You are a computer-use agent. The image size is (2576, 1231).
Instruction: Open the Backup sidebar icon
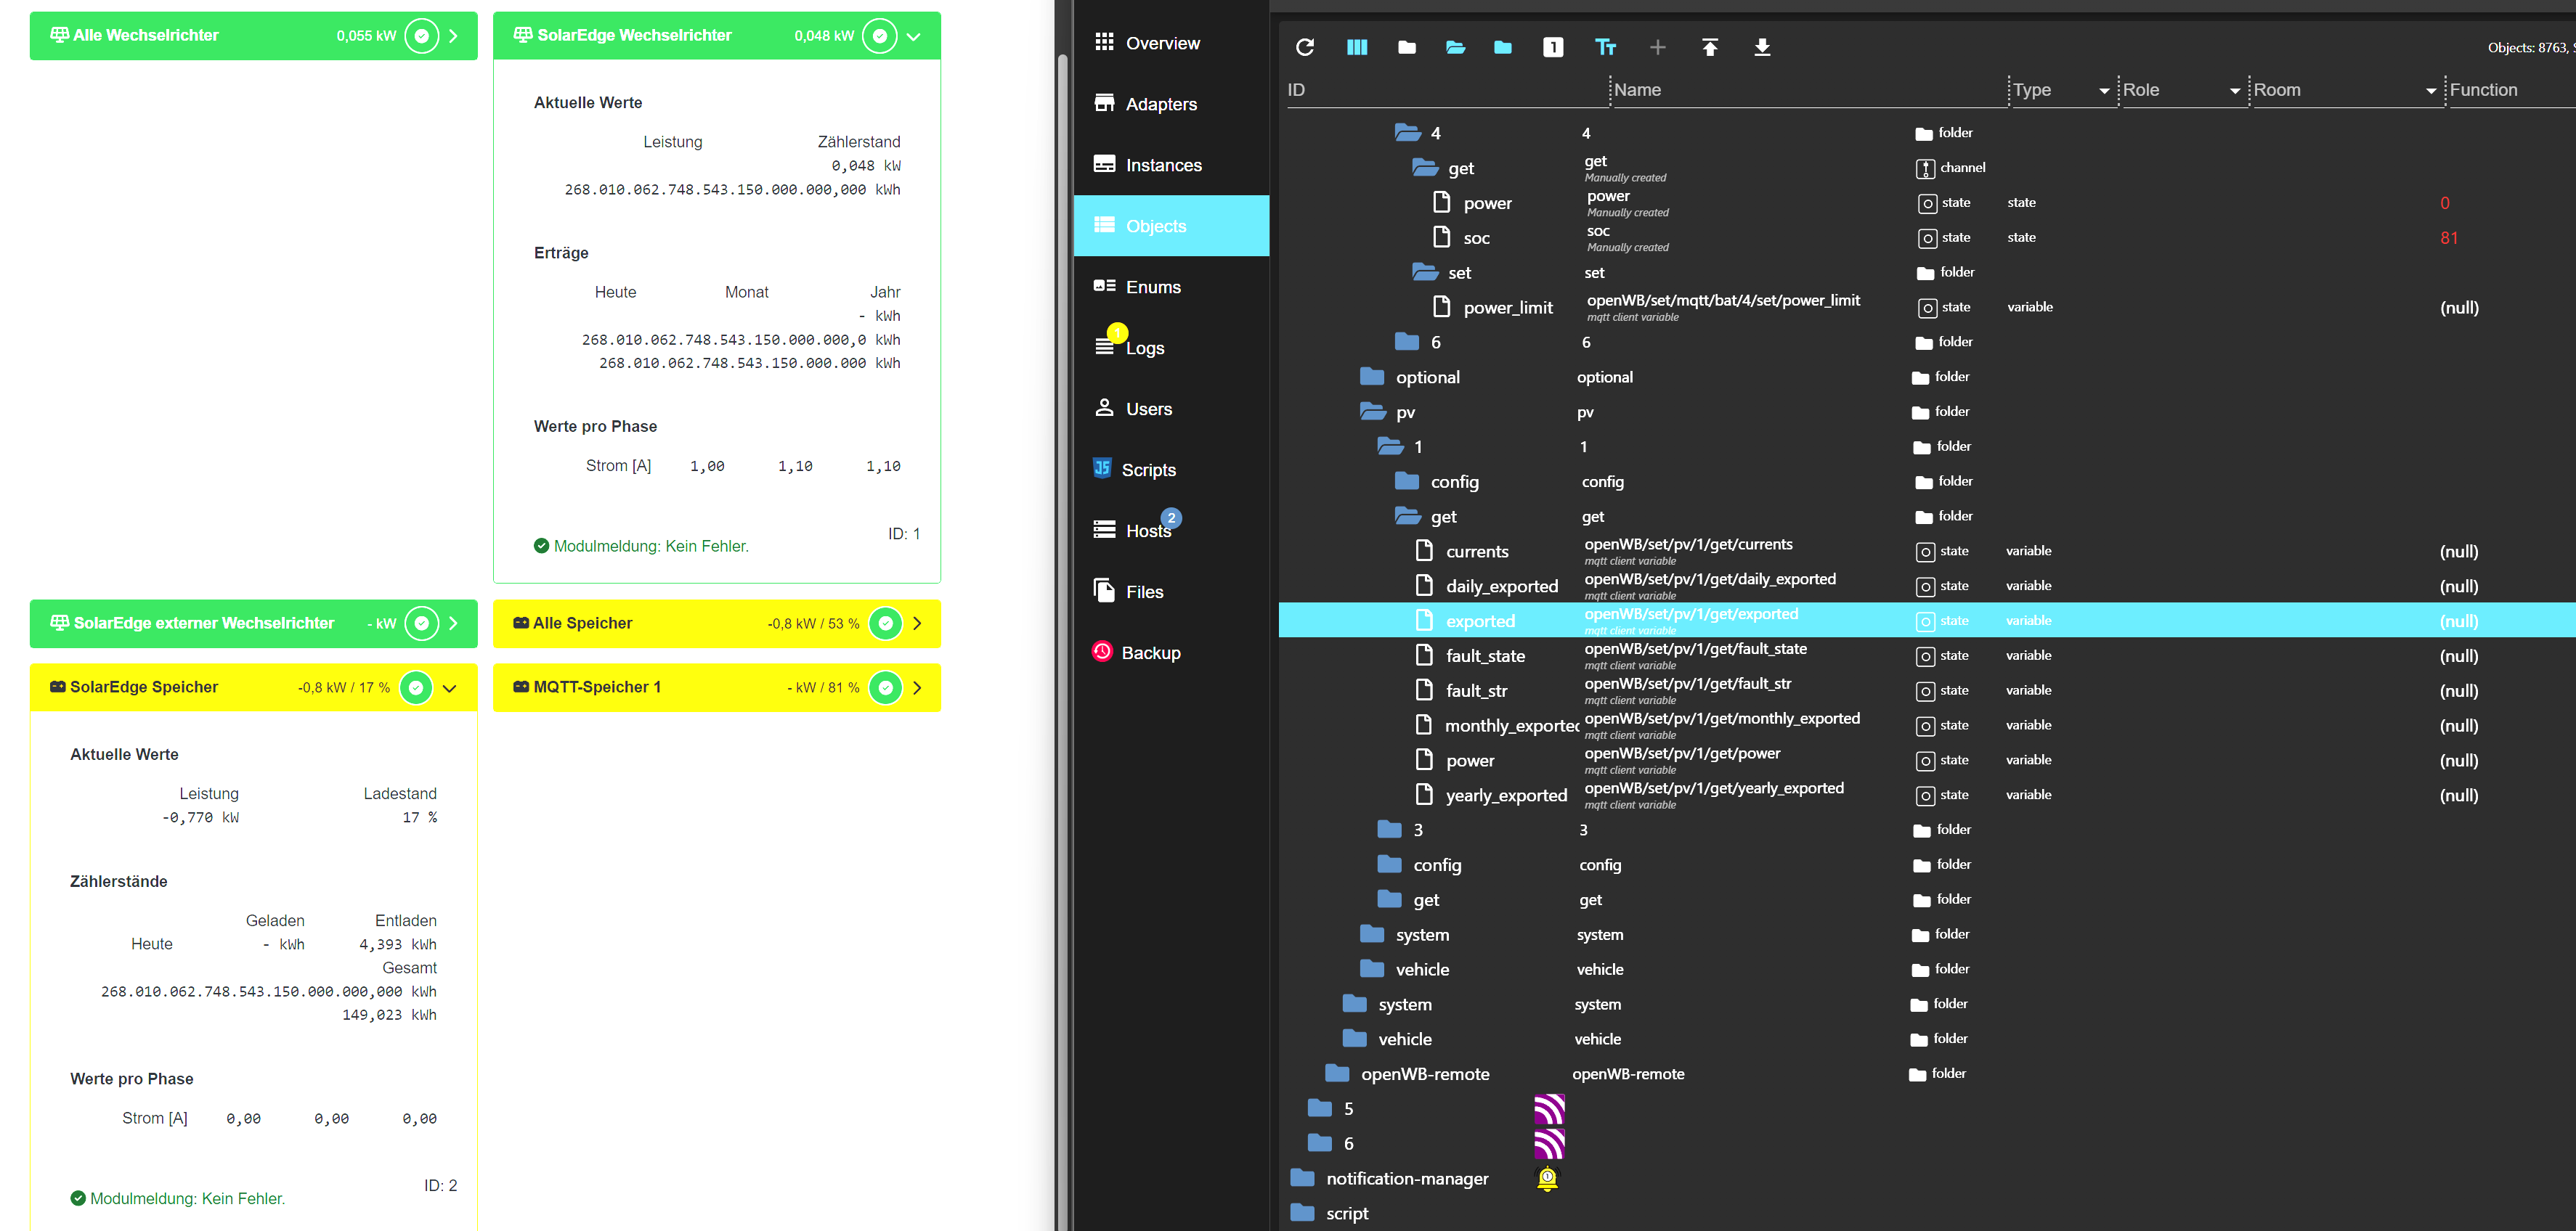[1102, 652]
